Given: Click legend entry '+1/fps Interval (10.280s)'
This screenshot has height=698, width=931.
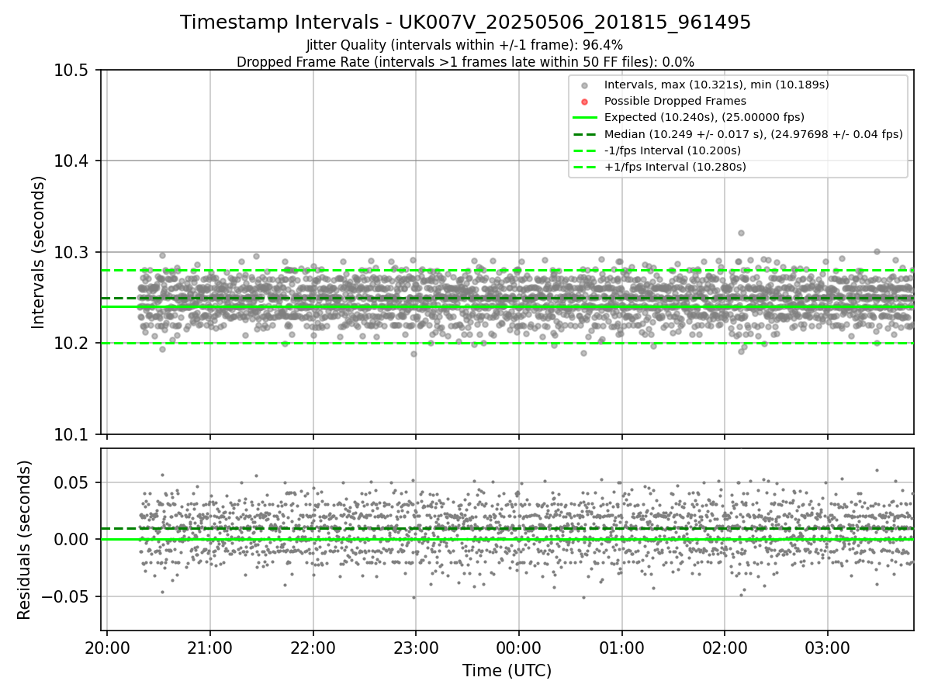Looking at the screenshot, I should point(675,166).
